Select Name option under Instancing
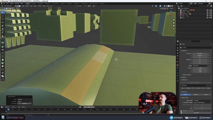The image size is (213, 120). point(185,95)
